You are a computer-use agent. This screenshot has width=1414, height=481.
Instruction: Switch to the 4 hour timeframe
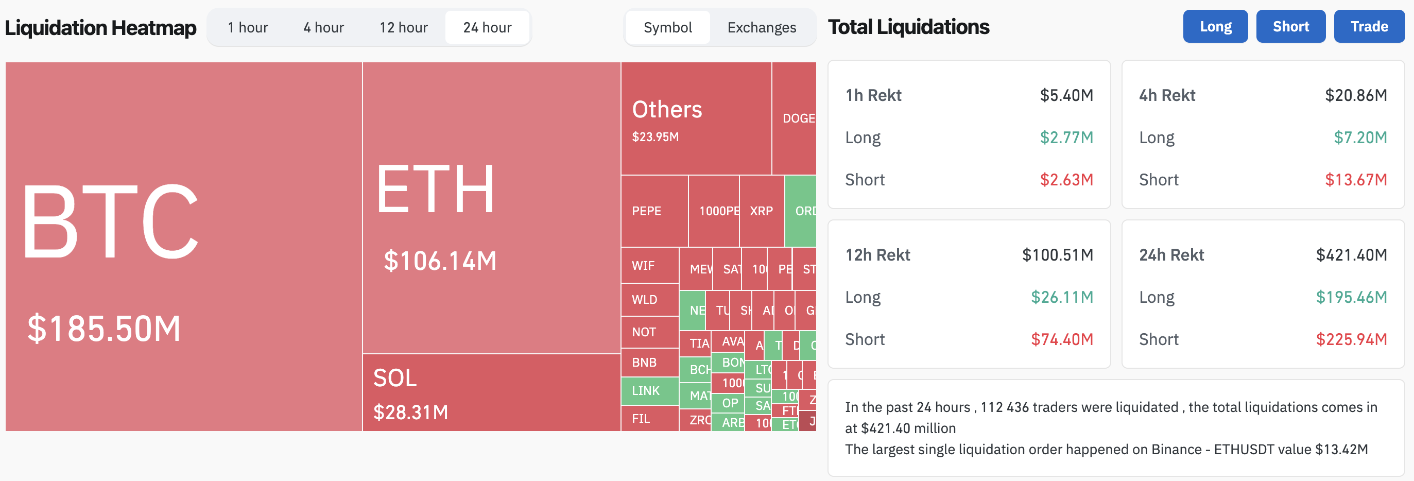coord(323,27)
